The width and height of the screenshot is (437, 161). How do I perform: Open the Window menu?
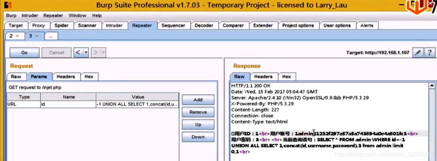click(x=77, y=16)
